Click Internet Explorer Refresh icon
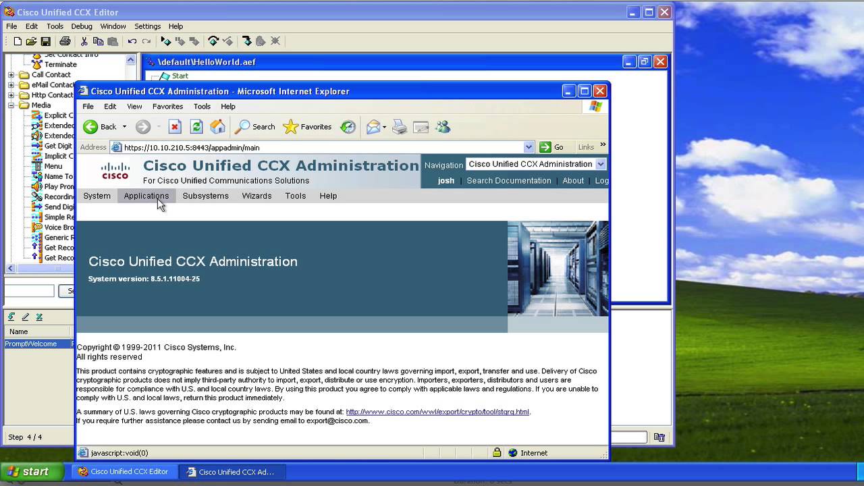This screenshot has width=864, height=486. (196, 127)
